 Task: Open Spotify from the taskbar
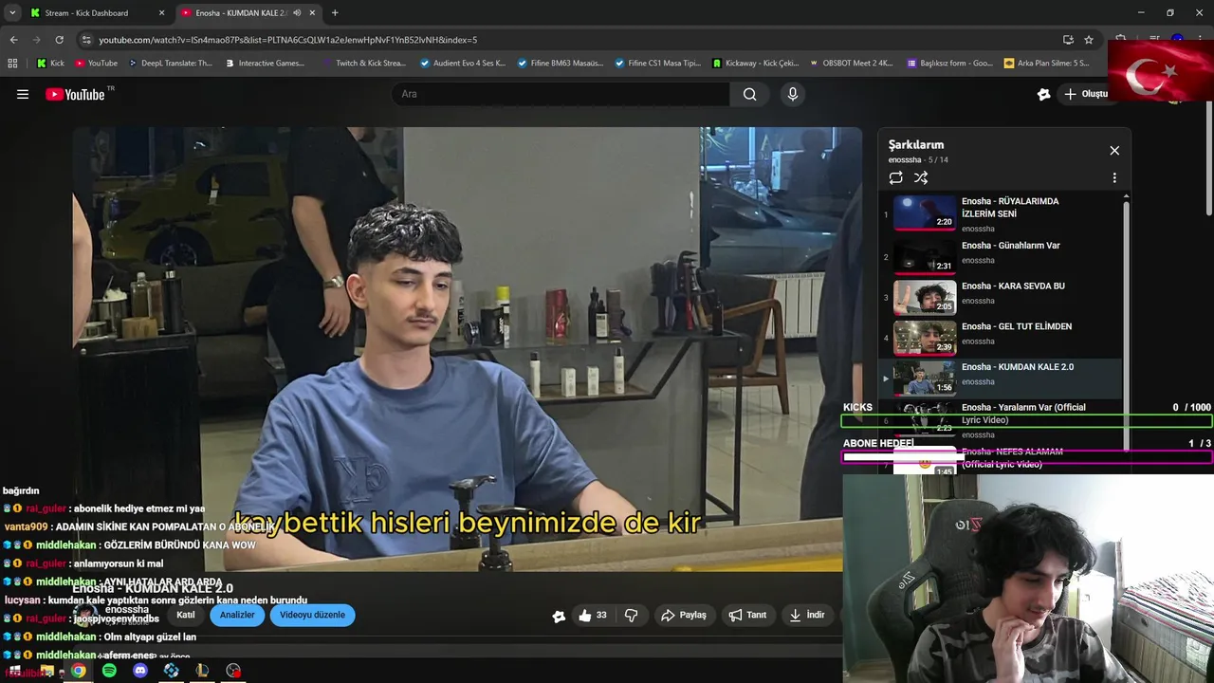(x=109, y=671)
